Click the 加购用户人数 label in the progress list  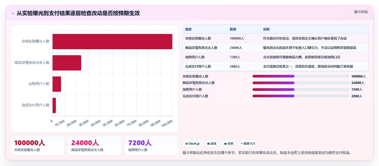(x=192, y=90)
